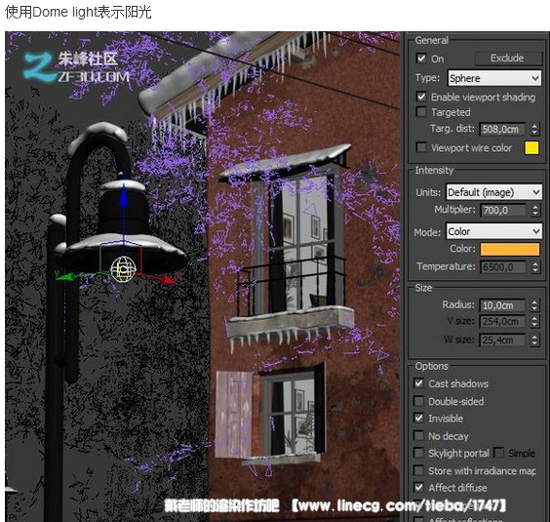Enable the Skylight portal checkbox
This screenshot has width=550, height=522.
[418, 453]
